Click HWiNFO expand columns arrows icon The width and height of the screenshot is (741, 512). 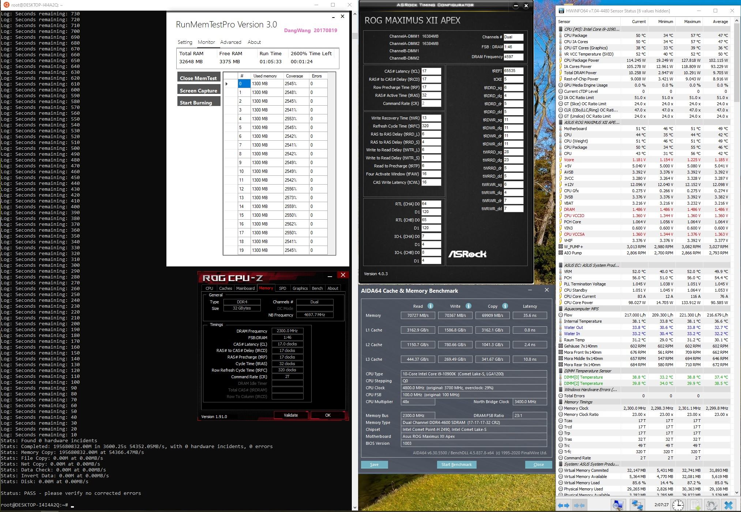point(563,505)
